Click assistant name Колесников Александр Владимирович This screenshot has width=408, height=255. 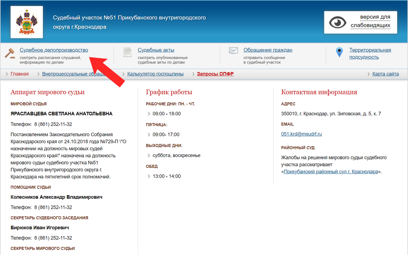pos(56,197)
